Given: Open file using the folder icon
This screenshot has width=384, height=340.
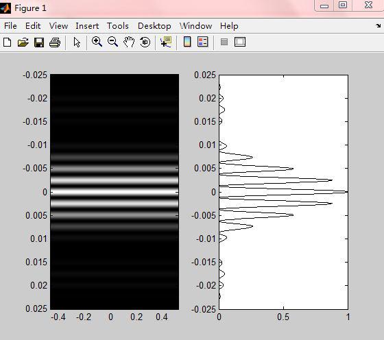Looking at the screenshot, I should coord(23,42).
